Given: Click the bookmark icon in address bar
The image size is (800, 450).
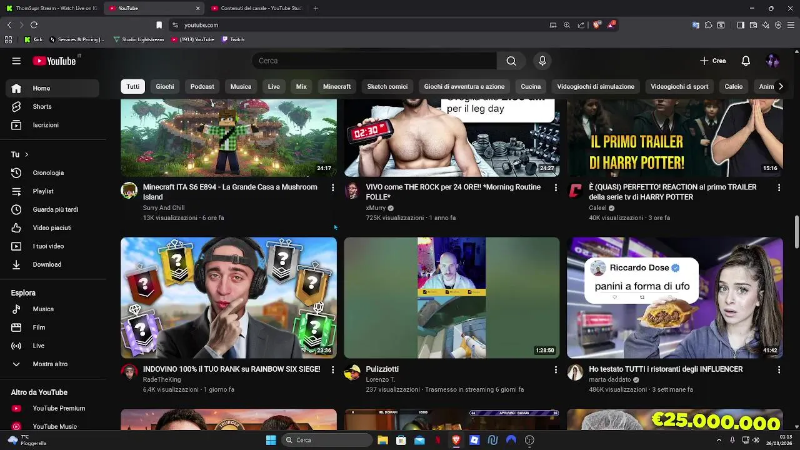Looking at the screenshot, I should coord(159,25).
